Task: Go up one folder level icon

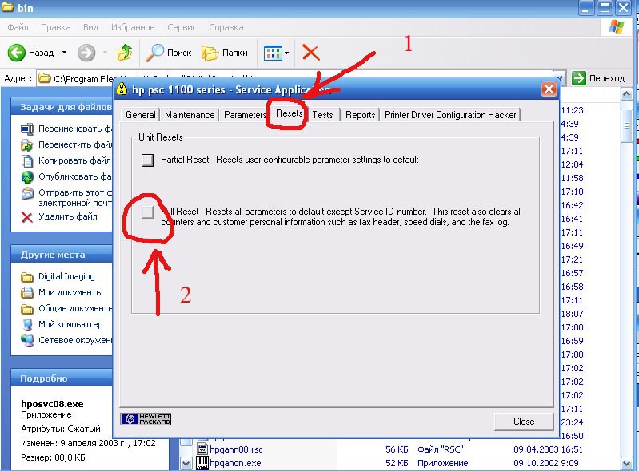Action: (x=125, y=53)
